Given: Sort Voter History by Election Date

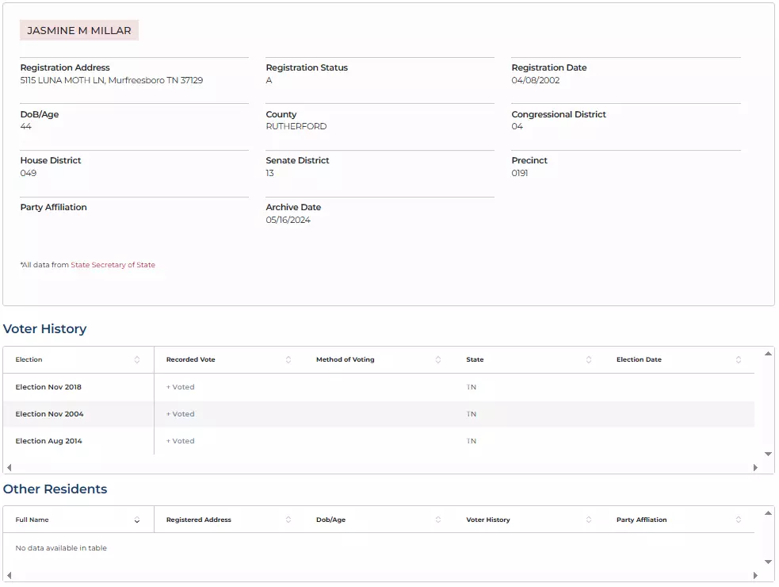Looking at the screenshot, I should click(739, 359).
